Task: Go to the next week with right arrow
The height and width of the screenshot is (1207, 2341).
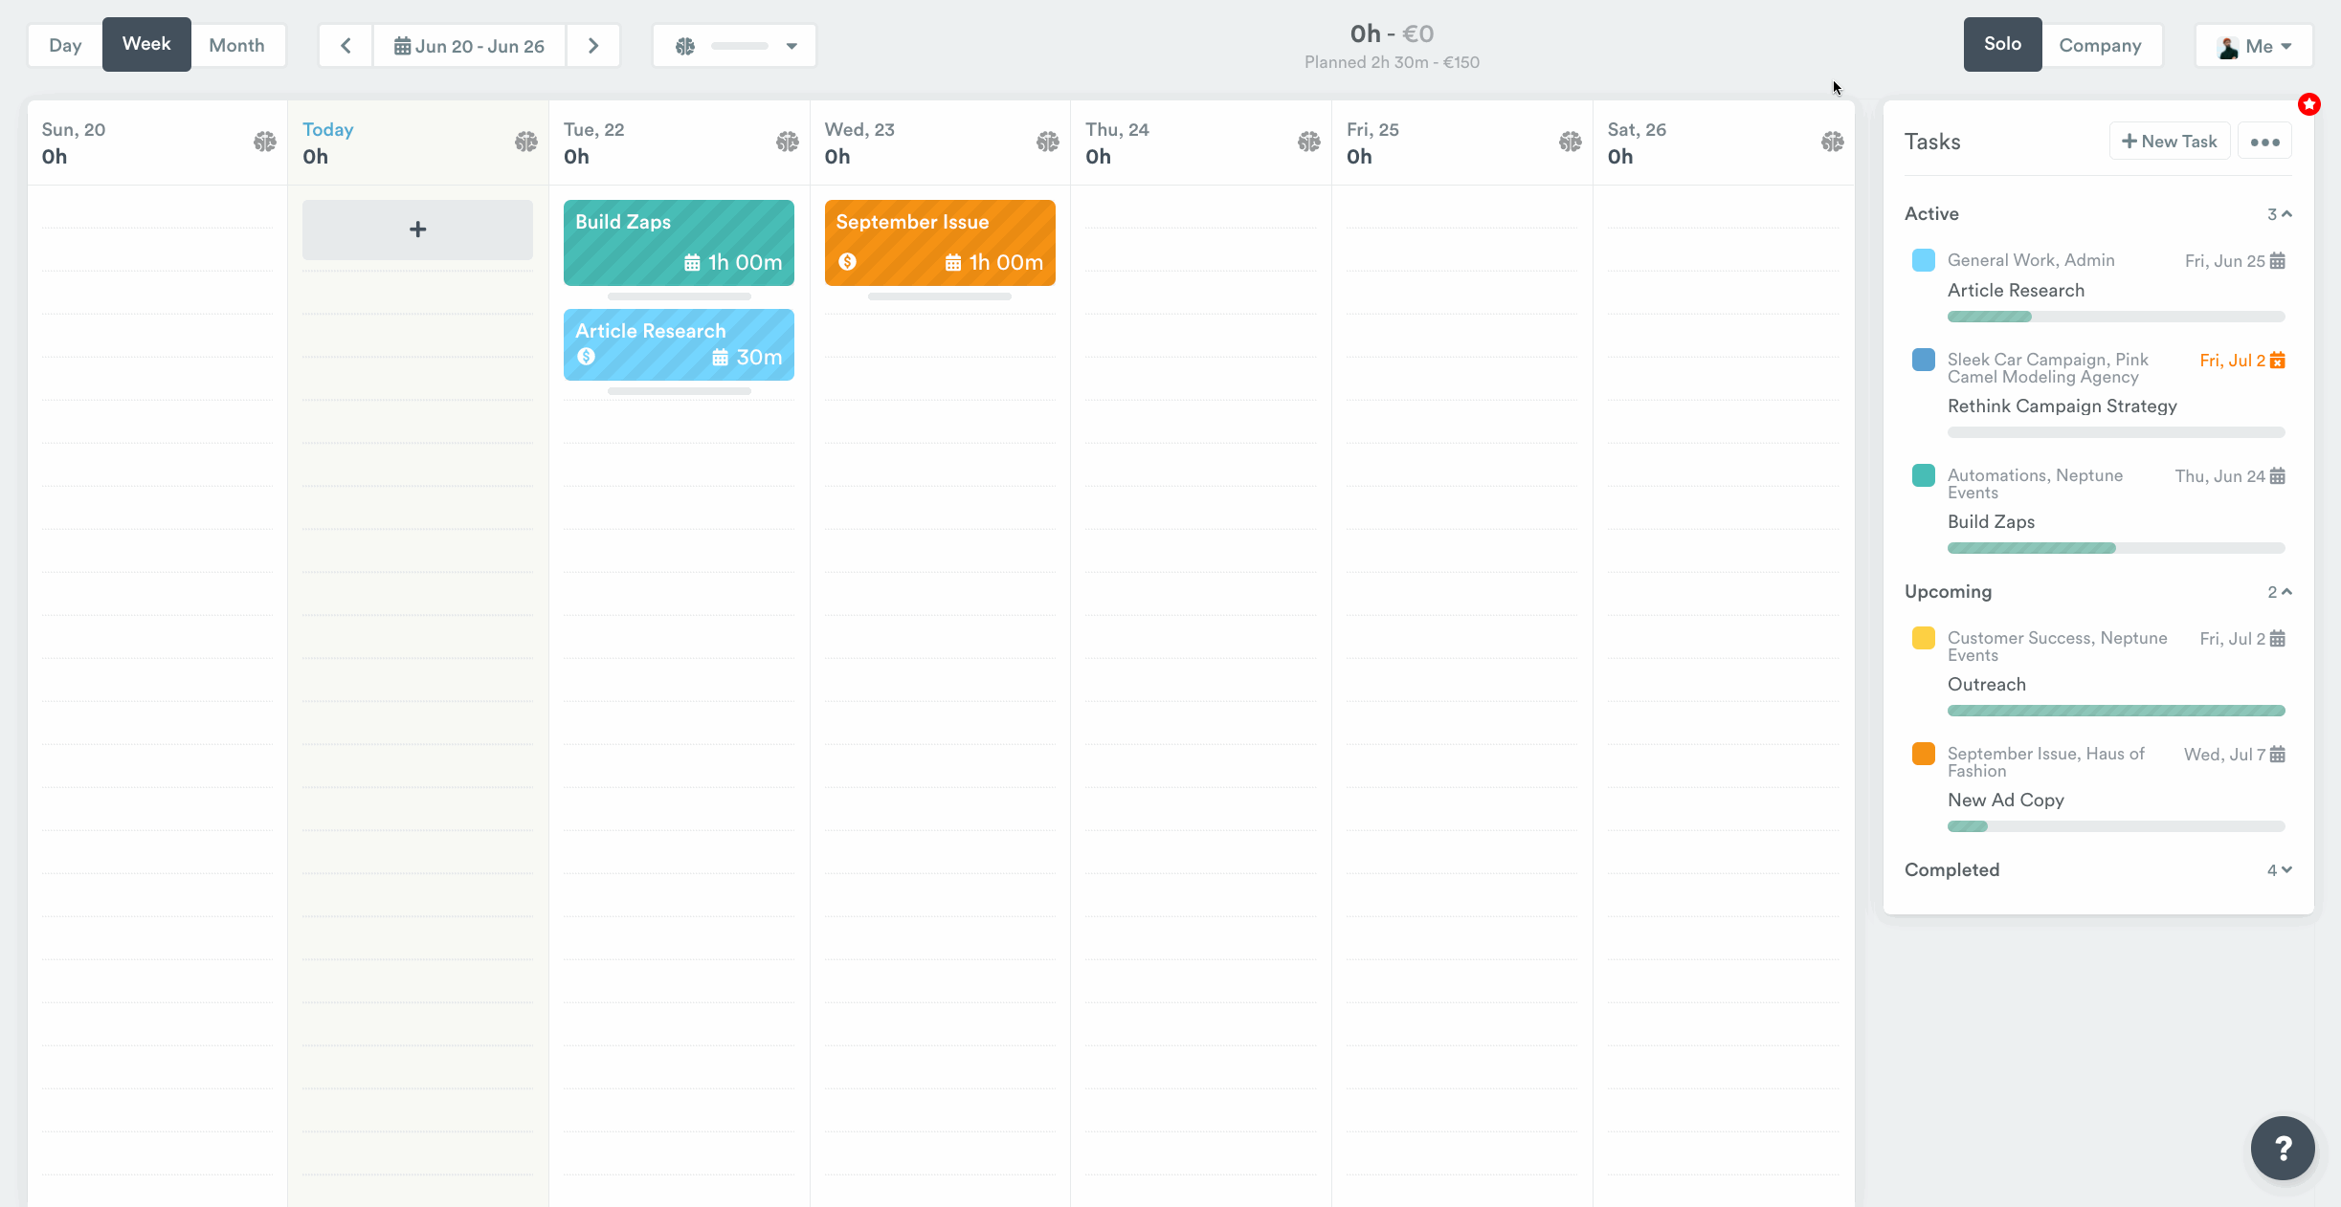Action: [x=593, y=46]
